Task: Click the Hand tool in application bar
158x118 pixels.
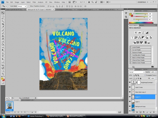Action: point(89,2)
